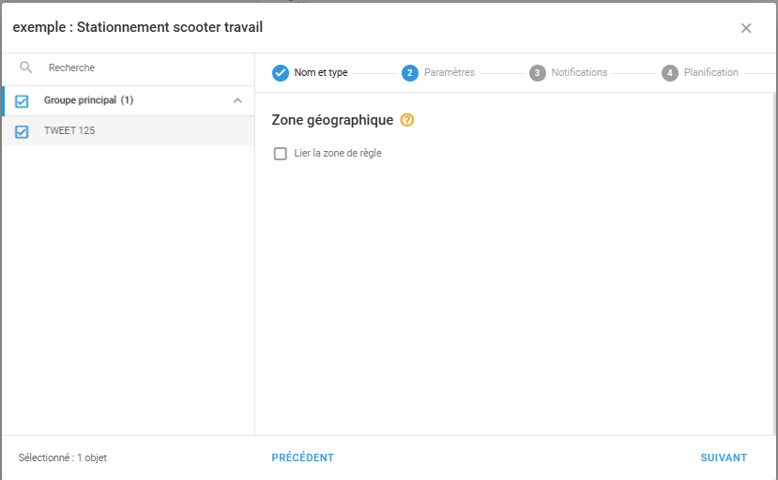This screenshot has height=480, width=778.
Task: Enable the 'Lier la zone de règle' checkbox
Action: [280, 154]
